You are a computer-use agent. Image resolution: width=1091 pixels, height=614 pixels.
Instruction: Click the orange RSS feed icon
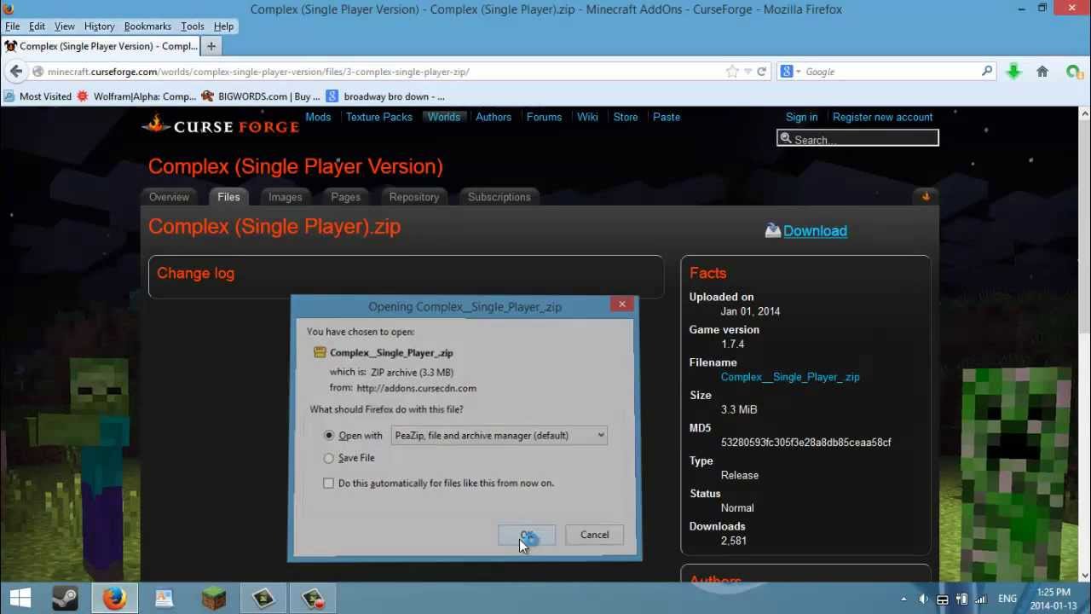(x=926, y=197)
